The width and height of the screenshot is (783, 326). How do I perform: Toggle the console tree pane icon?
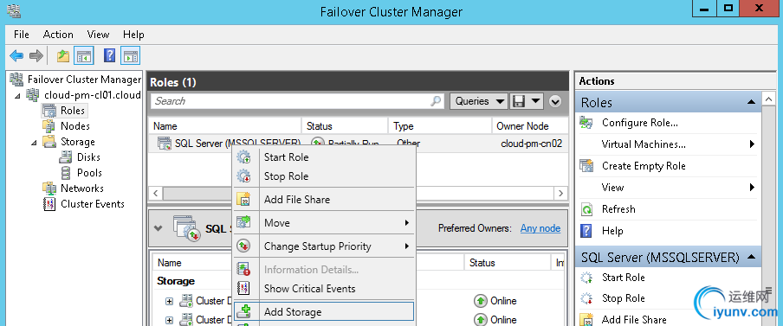pyautogui.click(x=84, y=56)
